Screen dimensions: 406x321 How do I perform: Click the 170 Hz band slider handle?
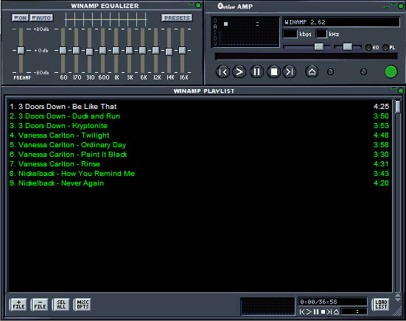click(x=76, y=51)
